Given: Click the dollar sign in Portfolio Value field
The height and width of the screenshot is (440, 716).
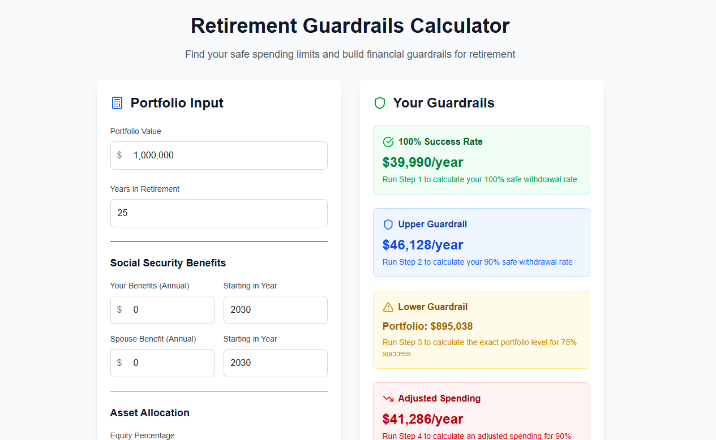Looking at the screenshot, I should (120, 155).
